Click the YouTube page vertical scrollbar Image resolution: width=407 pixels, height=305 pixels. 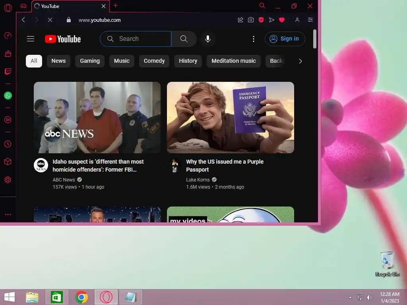[x=315, y=39]
